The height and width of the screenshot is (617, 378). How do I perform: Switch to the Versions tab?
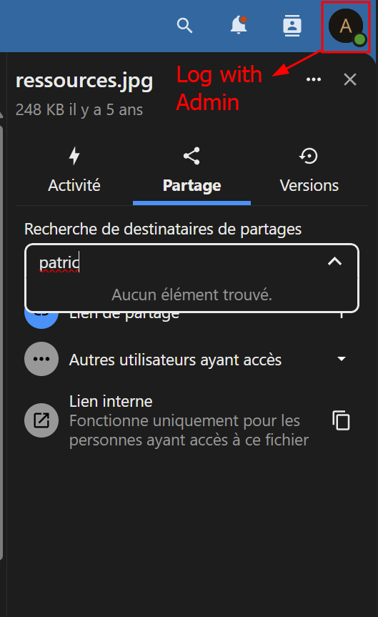click(x=309, y=170)
